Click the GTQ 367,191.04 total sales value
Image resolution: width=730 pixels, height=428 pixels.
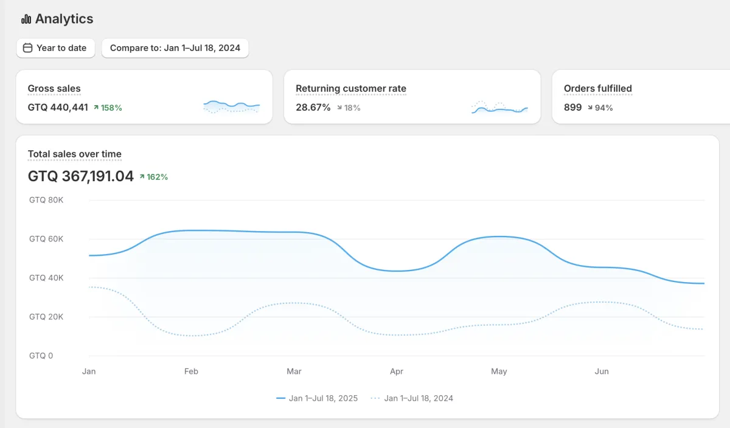tap(81, 176)
